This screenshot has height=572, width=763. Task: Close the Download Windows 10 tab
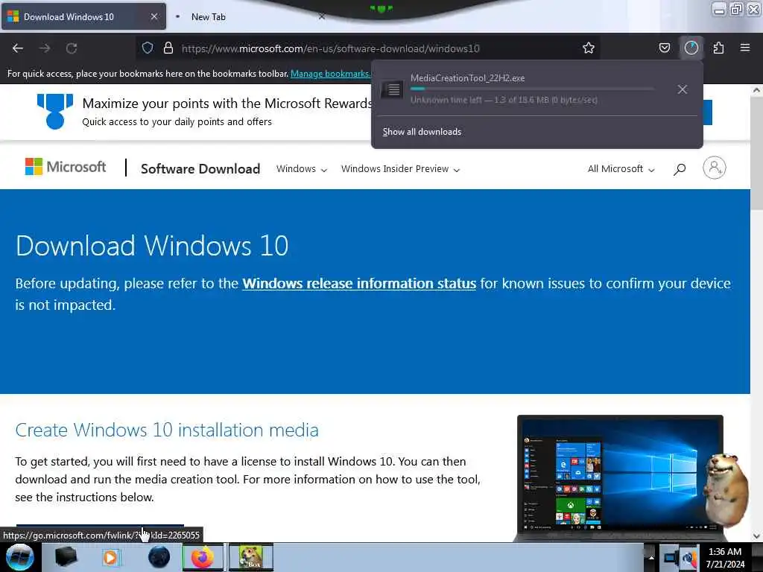pos(153,16)
